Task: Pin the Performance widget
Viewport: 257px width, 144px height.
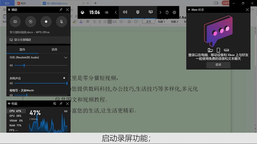Action: (x=61, y=104)
